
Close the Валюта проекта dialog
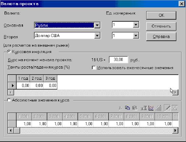182,4
